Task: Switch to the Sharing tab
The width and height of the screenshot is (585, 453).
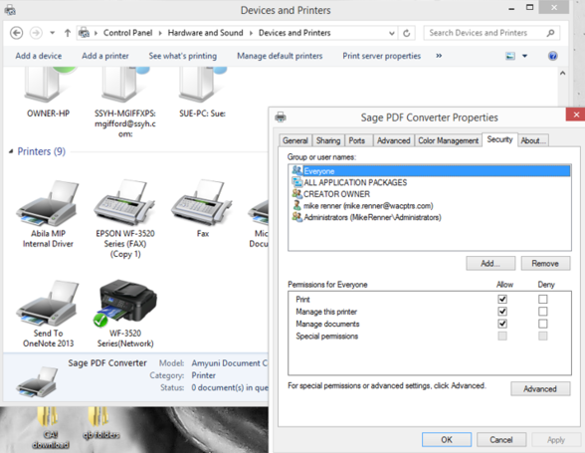Action: 328,140
